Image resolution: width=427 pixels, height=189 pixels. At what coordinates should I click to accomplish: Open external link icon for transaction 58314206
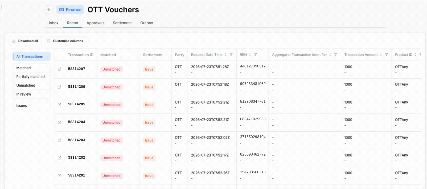59,87
